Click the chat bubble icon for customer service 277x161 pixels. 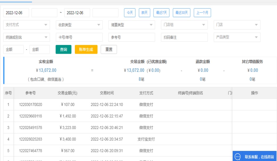(238, 156)
